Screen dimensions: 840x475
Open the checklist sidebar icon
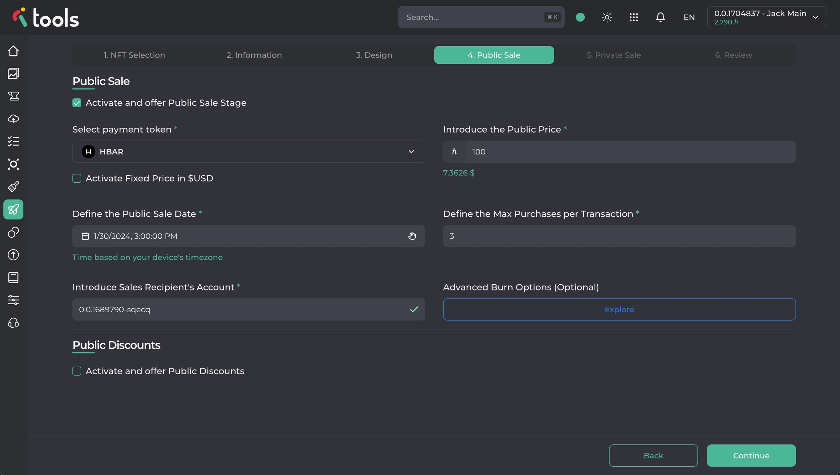13,141
